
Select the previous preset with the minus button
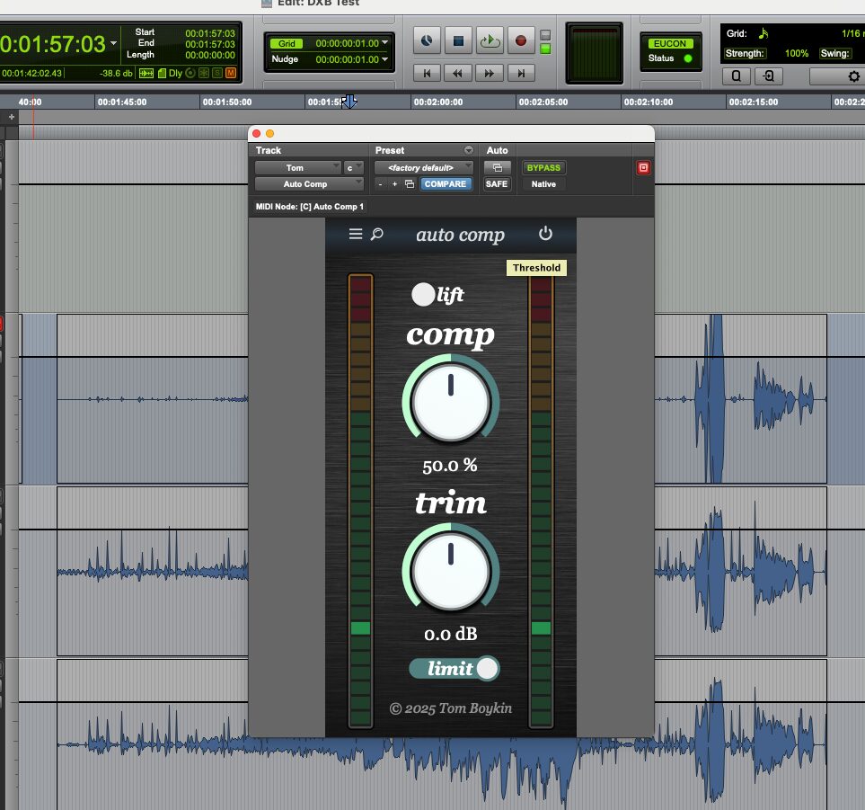380,184
